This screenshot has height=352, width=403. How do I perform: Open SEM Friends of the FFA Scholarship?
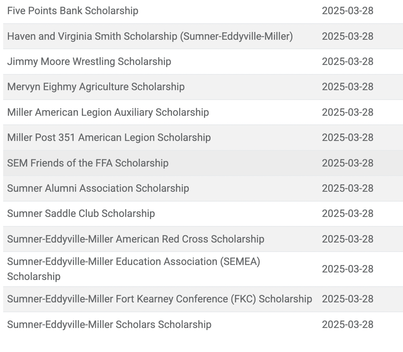(x=88, y=163)
